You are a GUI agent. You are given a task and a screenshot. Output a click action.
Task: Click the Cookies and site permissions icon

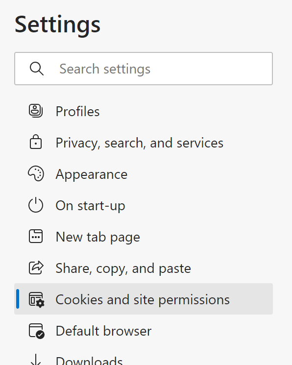pyautogui.click(x=37, y=299)
